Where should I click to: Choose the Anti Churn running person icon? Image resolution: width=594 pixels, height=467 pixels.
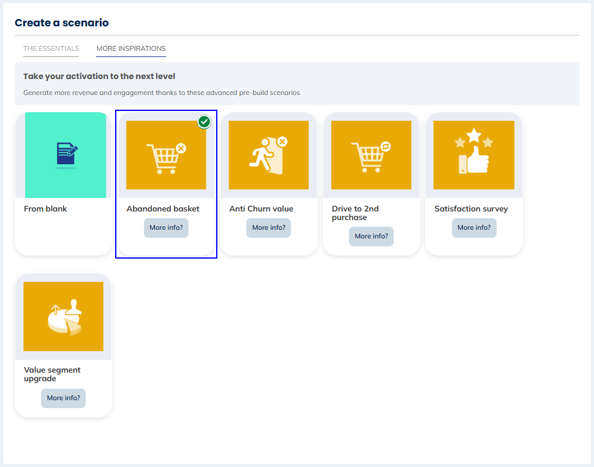click(x=268, y=155)
